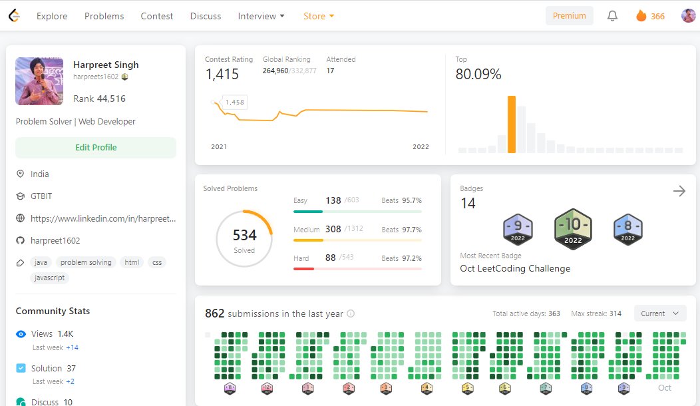Viewport: 700px width, 406px height.
Task: Click the problem solving skill tag
Action: coord(86,262)
